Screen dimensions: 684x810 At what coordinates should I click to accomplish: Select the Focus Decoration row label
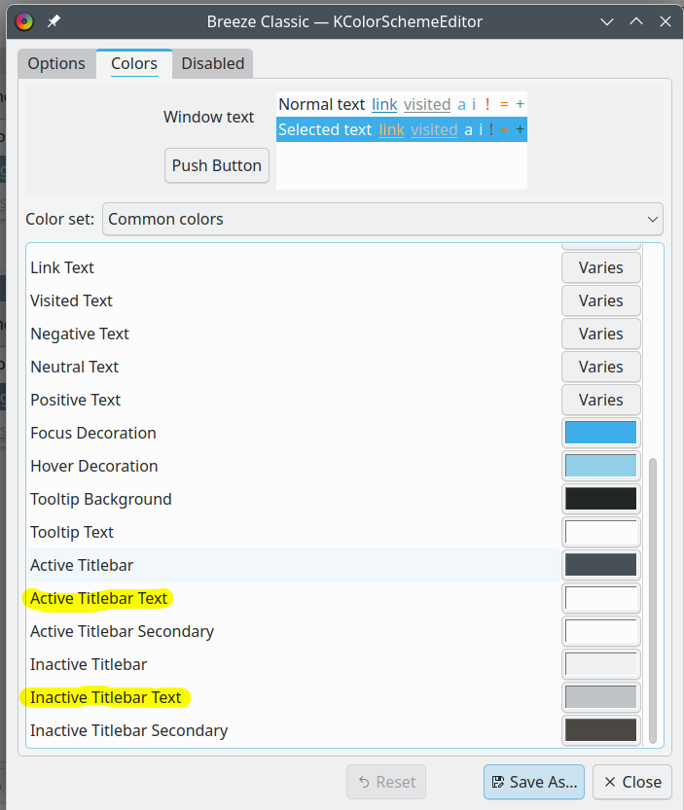pyautogui.click(x=93, y=433)
